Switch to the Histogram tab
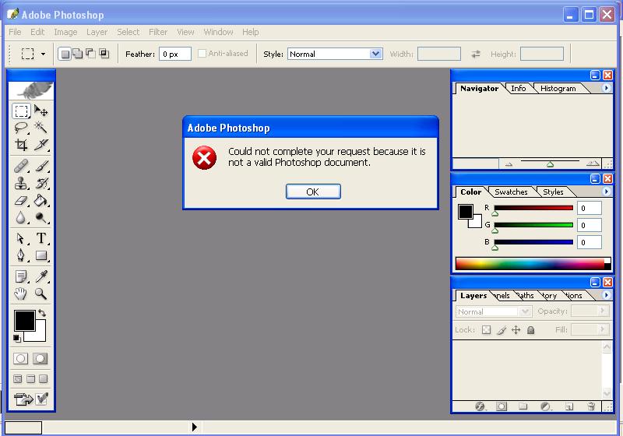This screenshot has height=436, width=623. pyautogui.click(x=558, y=89)
